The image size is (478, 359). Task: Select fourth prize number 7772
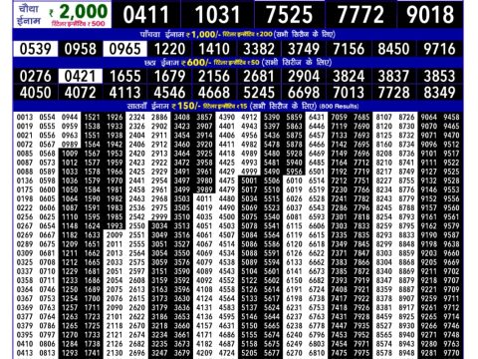tap(360, 15)
